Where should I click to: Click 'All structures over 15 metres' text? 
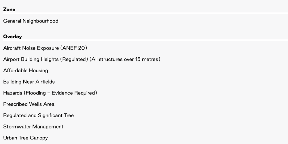pos(125,59)
